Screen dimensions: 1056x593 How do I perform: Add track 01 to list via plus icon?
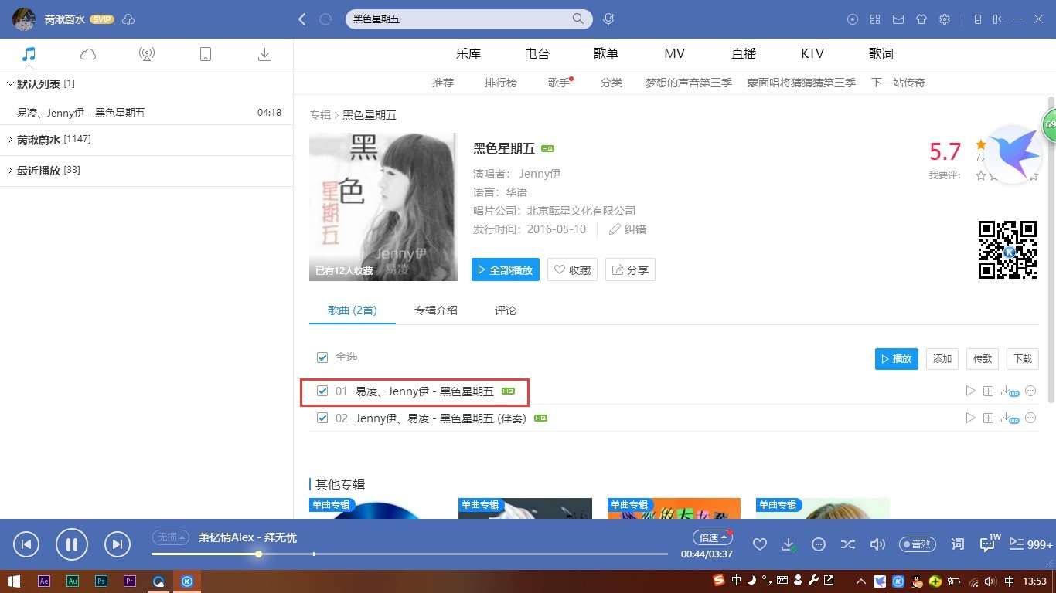[988, 391]
